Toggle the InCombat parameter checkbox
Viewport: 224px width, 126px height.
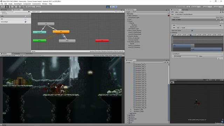point(26,22)
